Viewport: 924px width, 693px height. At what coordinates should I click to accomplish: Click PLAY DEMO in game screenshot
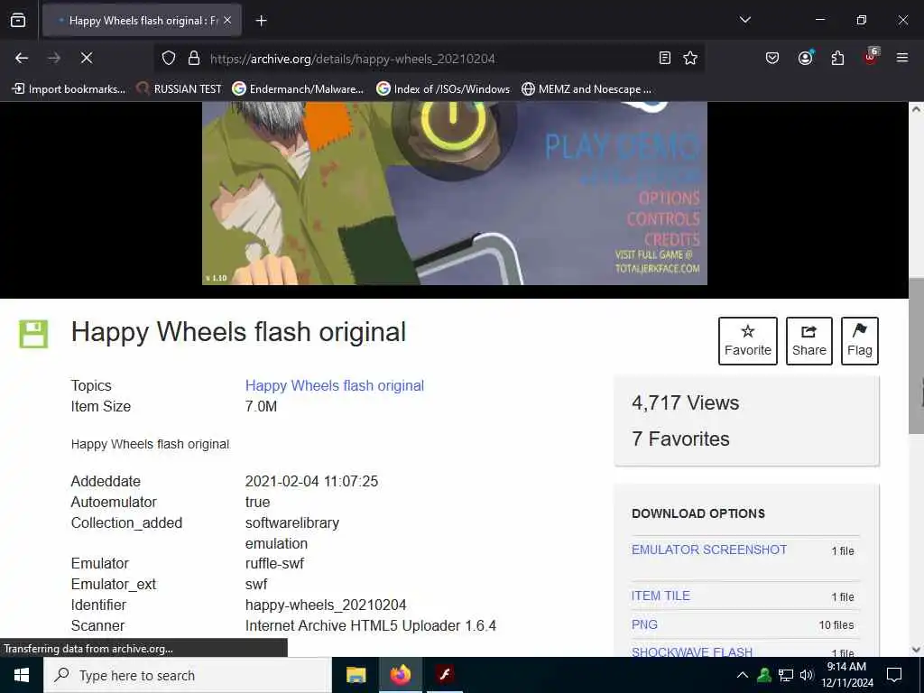pos(622,147)
